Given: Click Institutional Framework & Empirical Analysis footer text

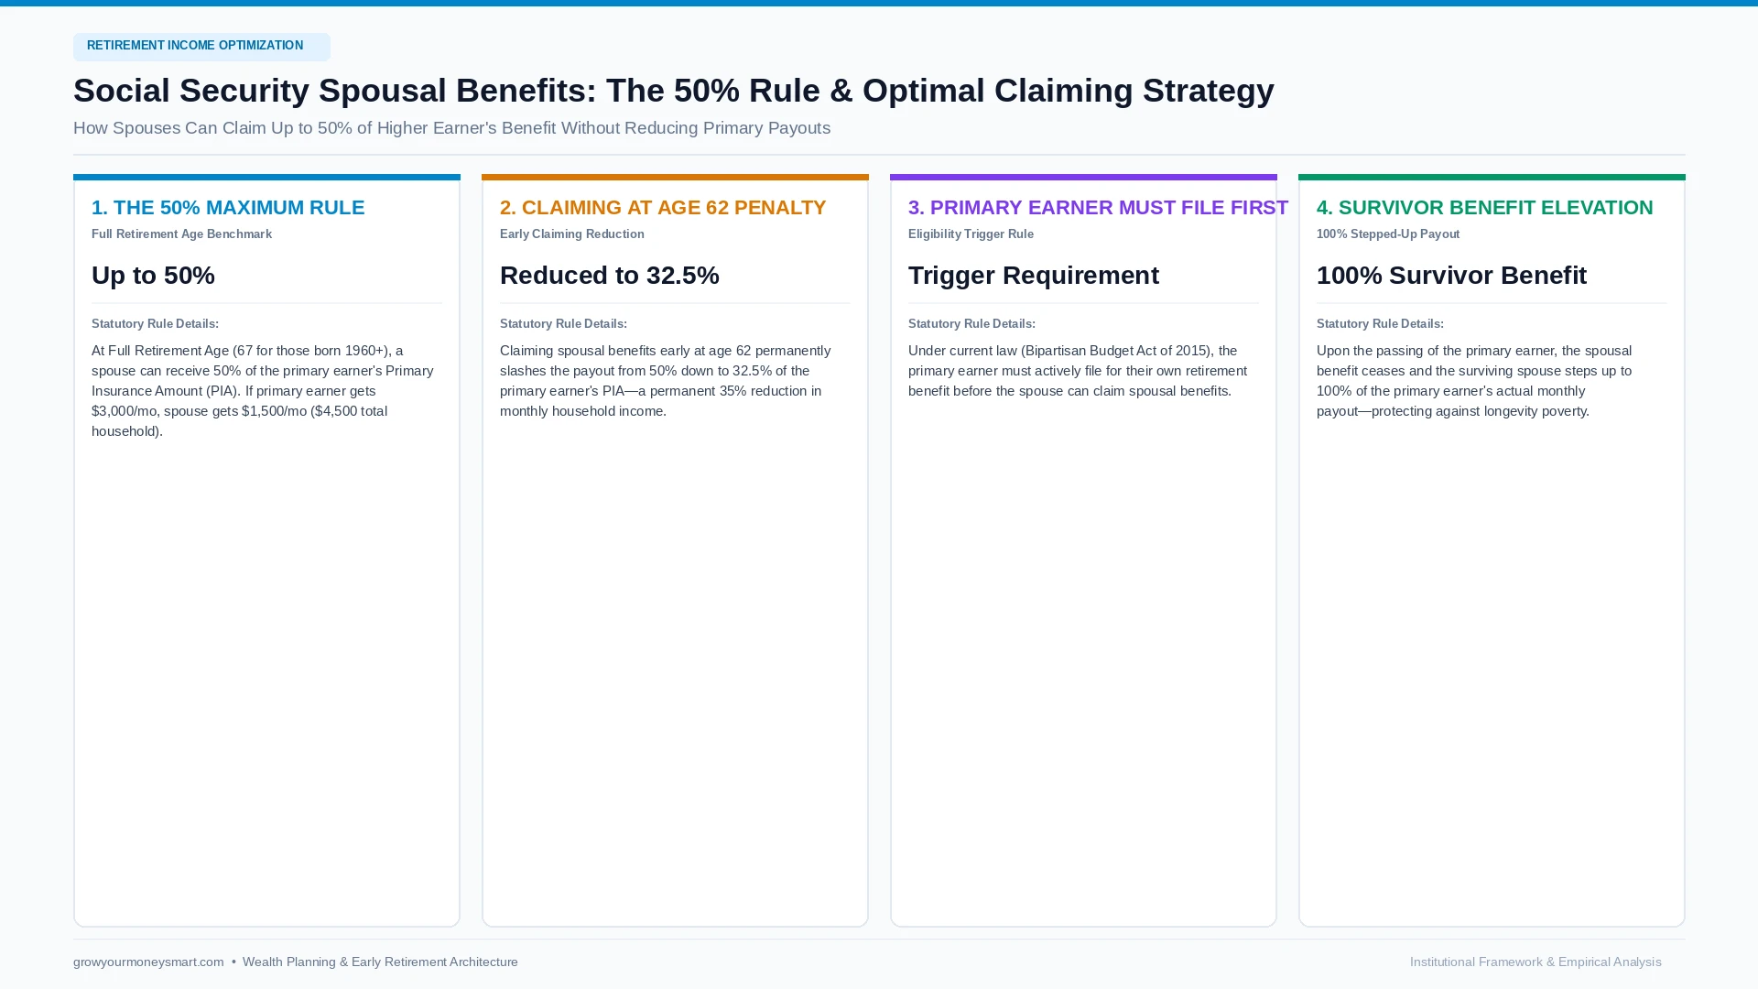Looking at the screenshot, I should click(x=1536, y=962).
